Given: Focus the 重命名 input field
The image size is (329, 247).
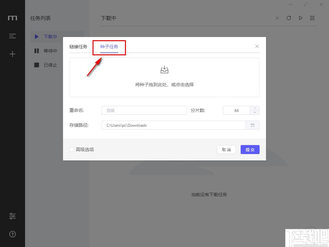Looking at the screenshot, I should point(144,110).
